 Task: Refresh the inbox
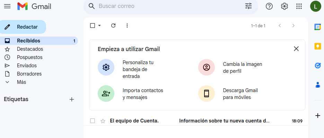pyautogui.click(x=113, y=26)
